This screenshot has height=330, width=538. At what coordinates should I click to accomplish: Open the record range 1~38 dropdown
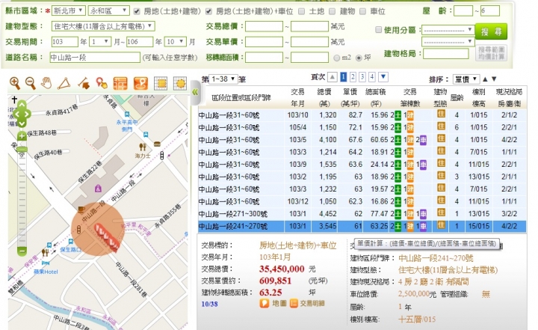[223, 79]
